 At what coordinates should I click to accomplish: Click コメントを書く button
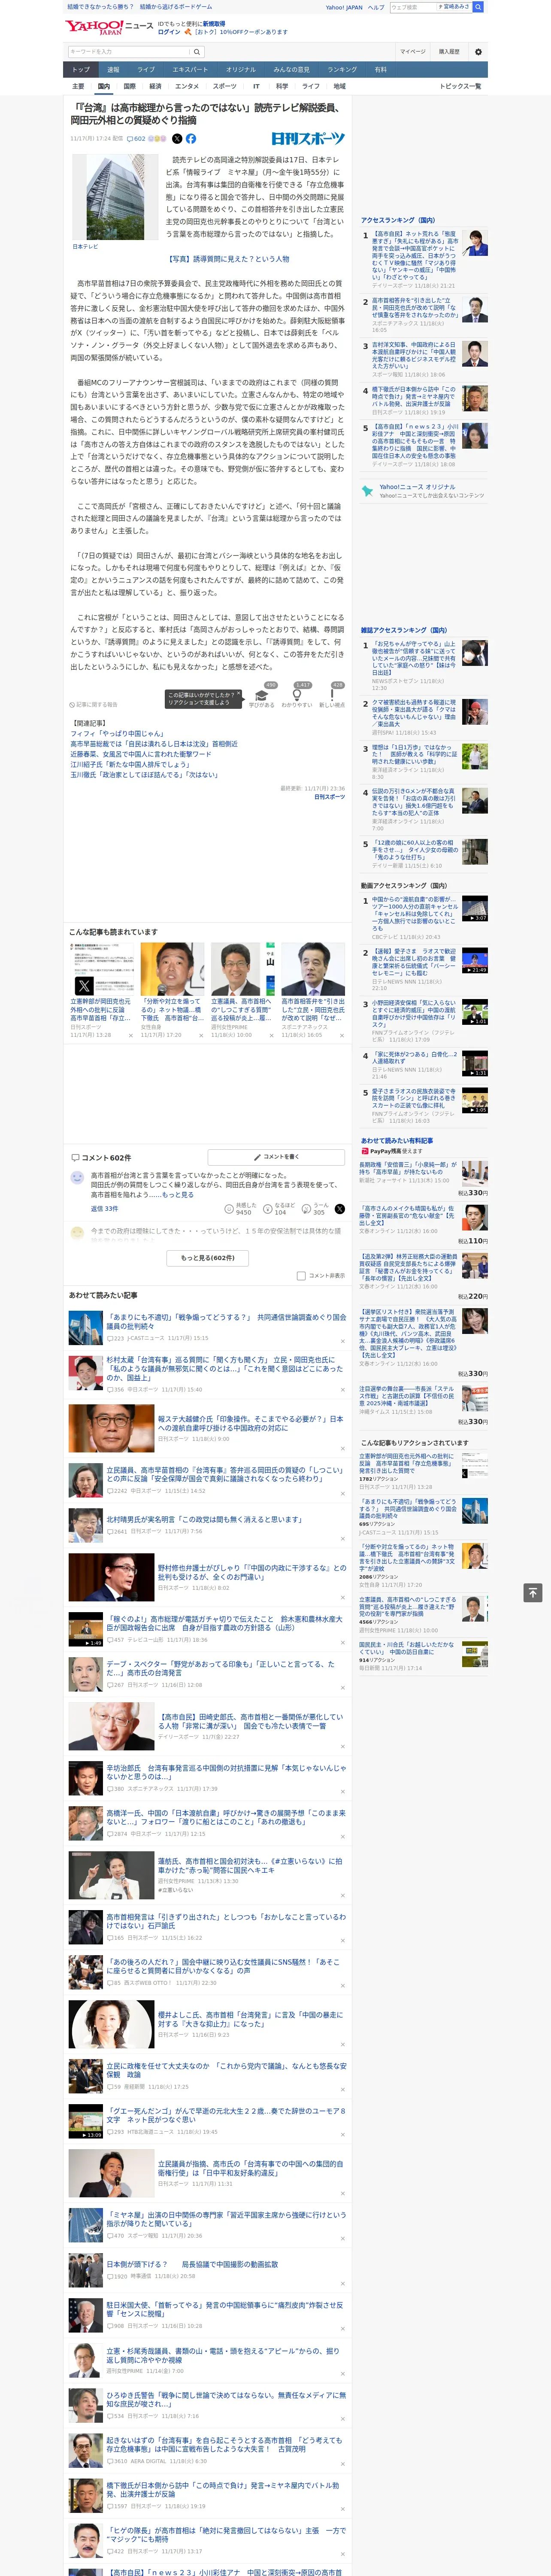coord(276,1157)
